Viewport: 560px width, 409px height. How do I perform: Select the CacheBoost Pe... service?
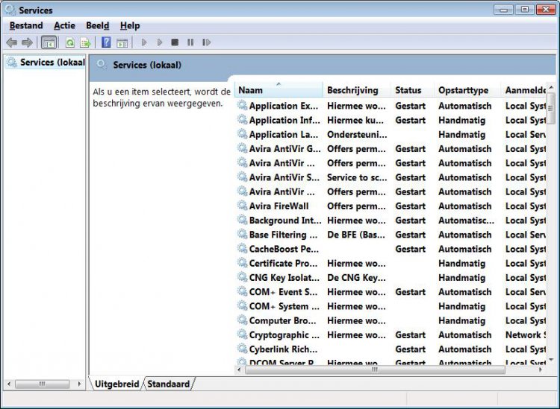284,249
